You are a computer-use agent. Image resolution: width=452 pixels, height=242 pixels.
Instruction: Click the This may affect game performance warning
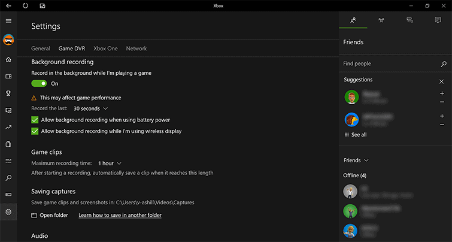point(76,98)
